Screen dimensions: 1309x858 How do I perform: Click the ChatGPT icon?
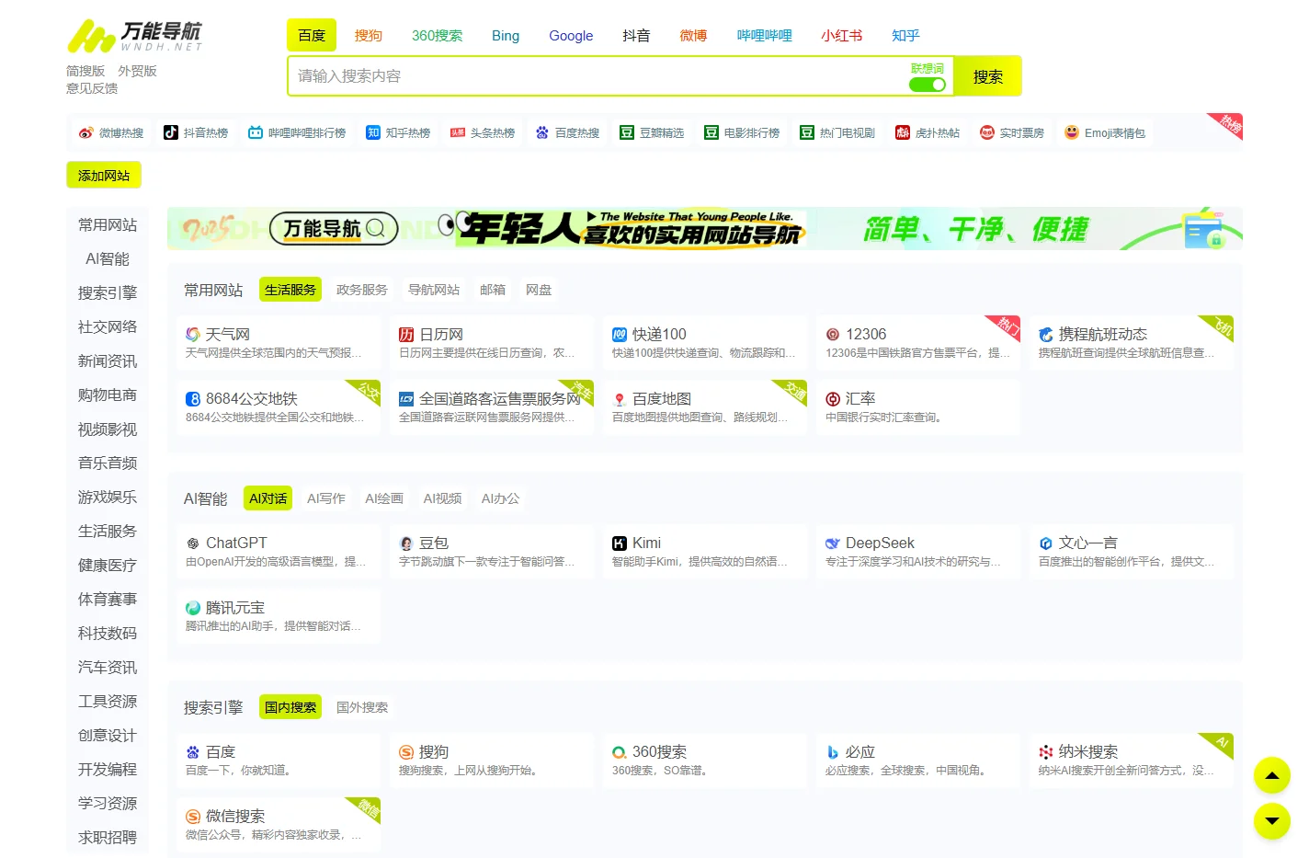pyautogui.click(x=193, y=543)
